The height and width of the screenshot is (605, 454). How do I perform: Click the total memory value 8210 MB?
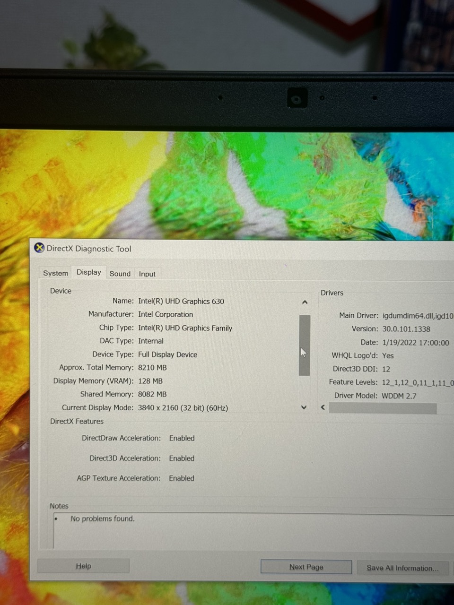[152, 367]
